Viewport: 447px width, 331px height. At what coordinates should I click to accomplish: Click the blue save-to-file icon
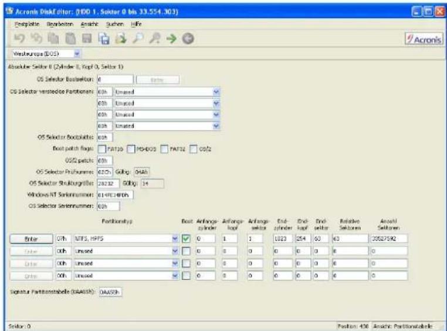(x=104, y=39)
